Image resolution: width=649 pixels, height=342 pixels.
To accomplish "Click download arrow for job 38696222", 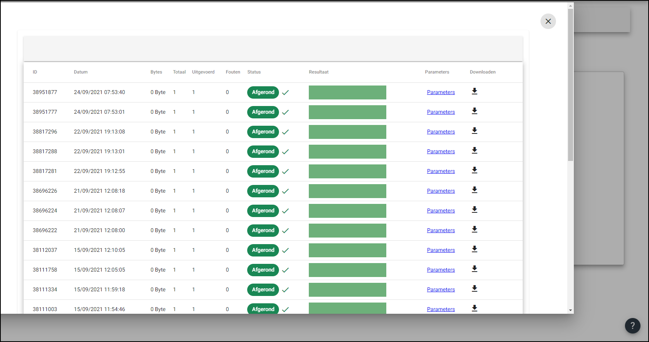I will click(474, 229).
